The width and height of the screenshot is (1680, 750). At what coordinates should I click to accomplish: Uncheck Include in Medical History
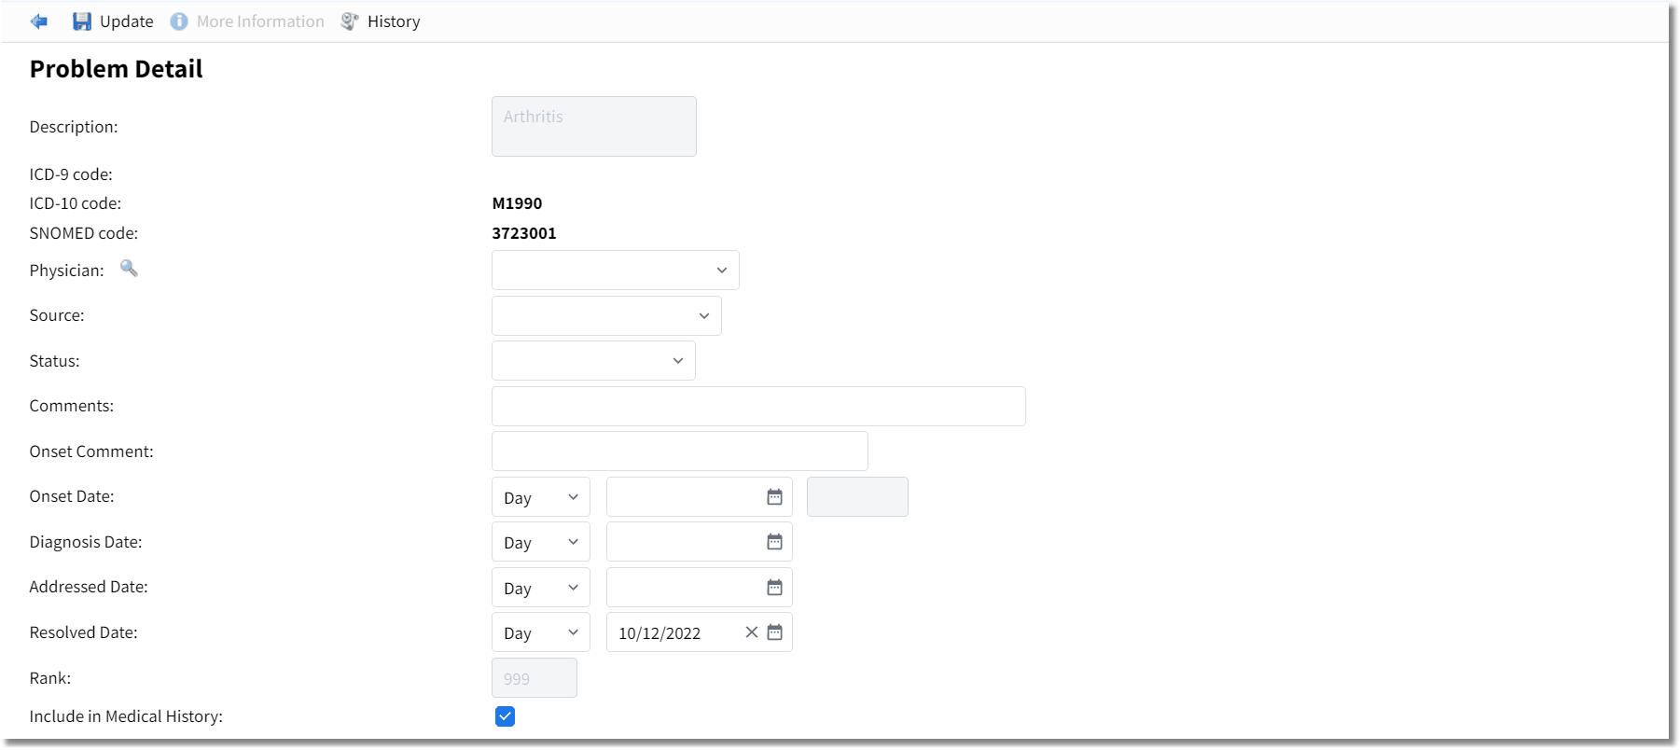point(505,716)
